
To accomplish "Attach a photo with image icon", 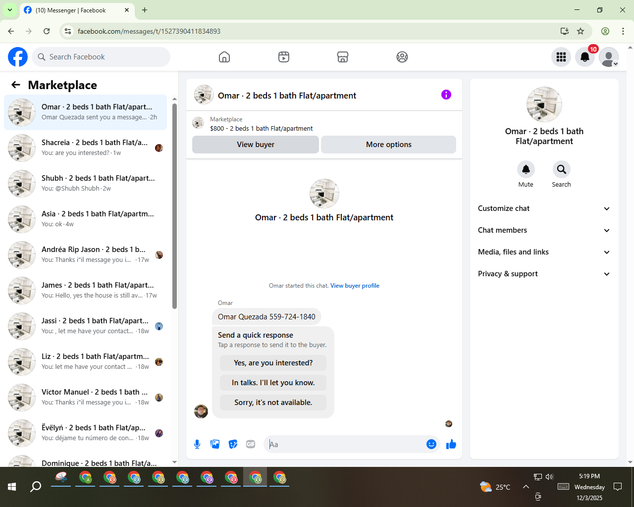I will point(215,444).
